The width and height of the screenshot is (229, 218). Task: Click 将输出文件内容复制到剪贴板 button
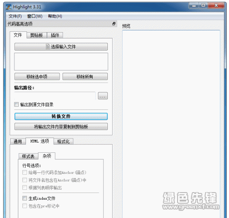(61, 126)
